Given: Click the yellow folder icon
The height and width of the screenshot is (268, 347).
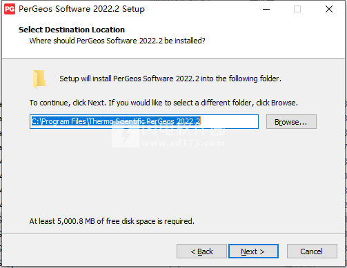Looking at the screenshot, I should pyautogui.click(x=39, y=79).
